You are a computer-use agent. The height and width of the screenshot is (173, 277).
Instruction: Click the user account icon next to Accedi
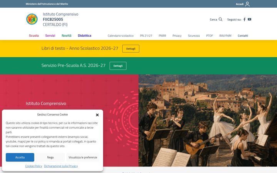click(247, 4)
